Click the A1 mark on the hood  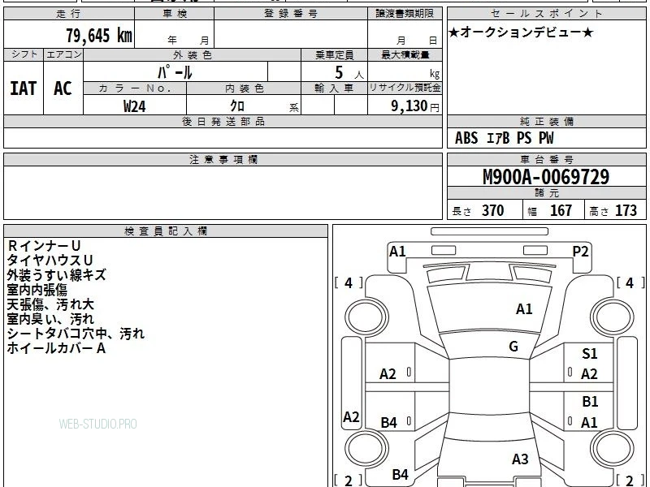(x=524, y=309)
